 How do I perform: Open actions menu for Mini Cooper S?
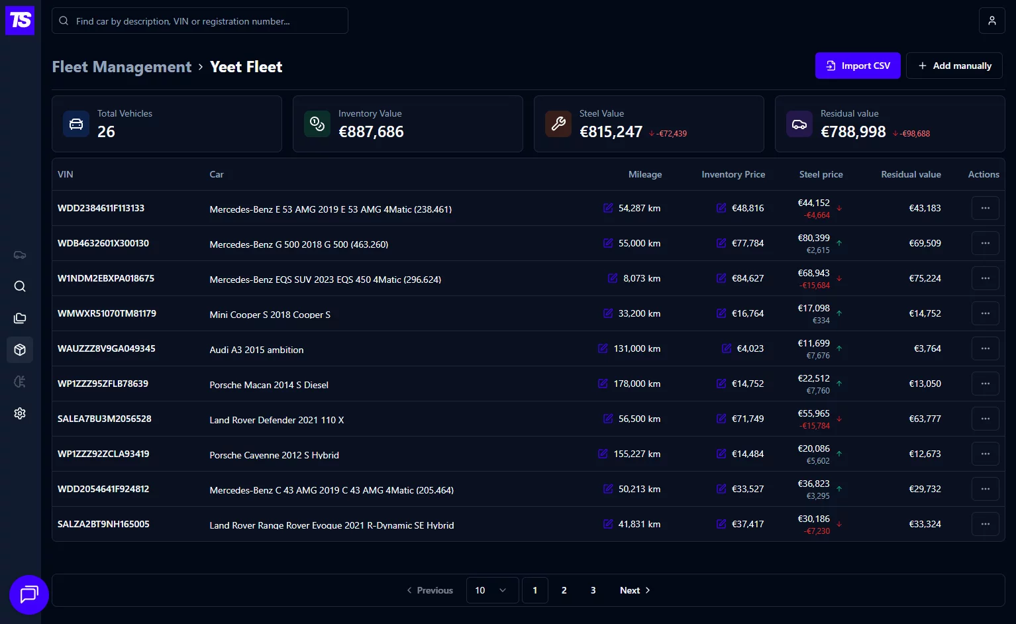coord(986,313)
